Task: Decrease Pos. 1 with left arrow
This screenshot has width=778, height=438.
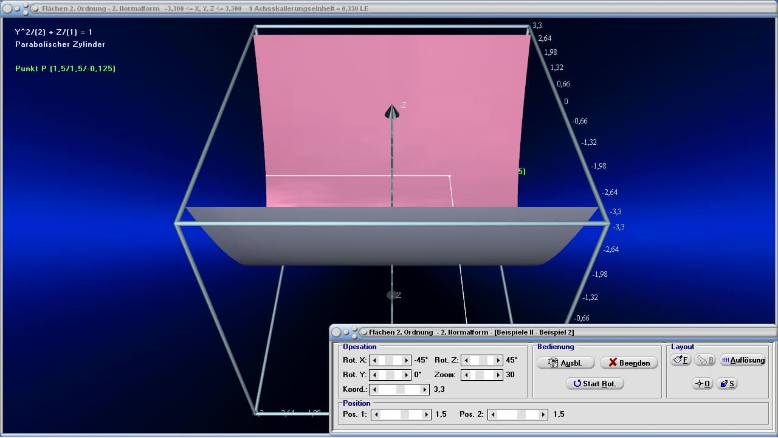Action: click(377, 414)
